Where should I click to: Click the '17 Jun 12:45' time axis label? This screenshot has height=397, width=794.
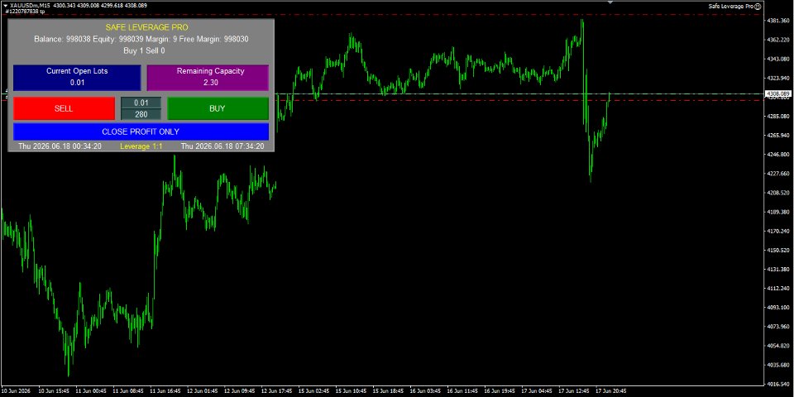tap(574, 391)
